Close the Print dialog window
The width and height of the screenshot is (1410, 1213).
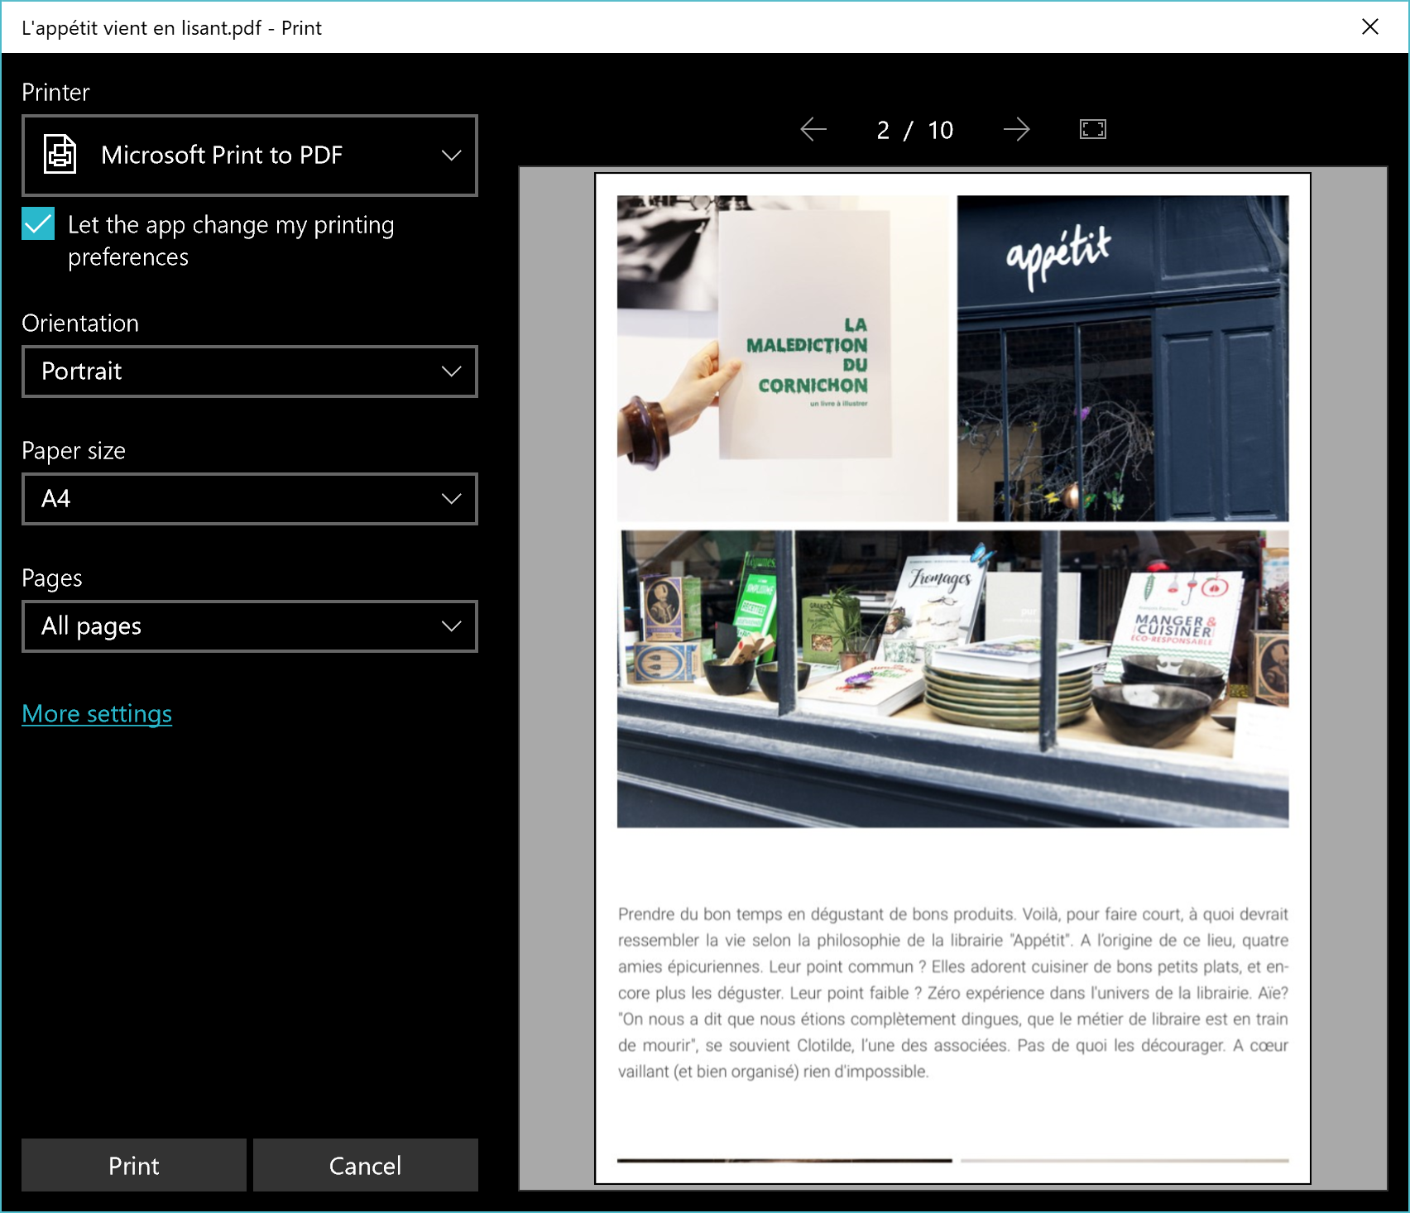pos(1370,27)
